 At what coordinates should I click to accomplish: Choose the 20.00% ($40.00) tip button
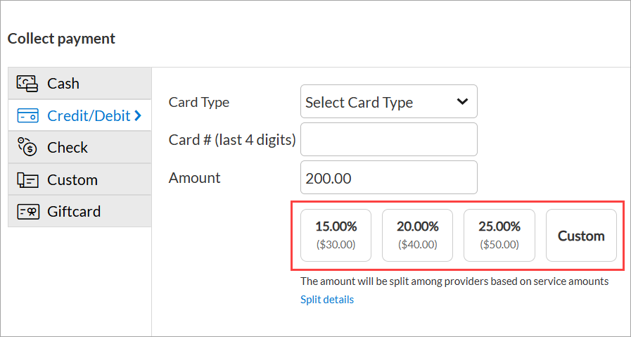click(x=417, y=235)
